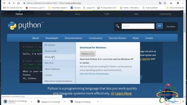Open the Downloads navigation menu
Screen dimensions: 187x105
pos(52,38)
